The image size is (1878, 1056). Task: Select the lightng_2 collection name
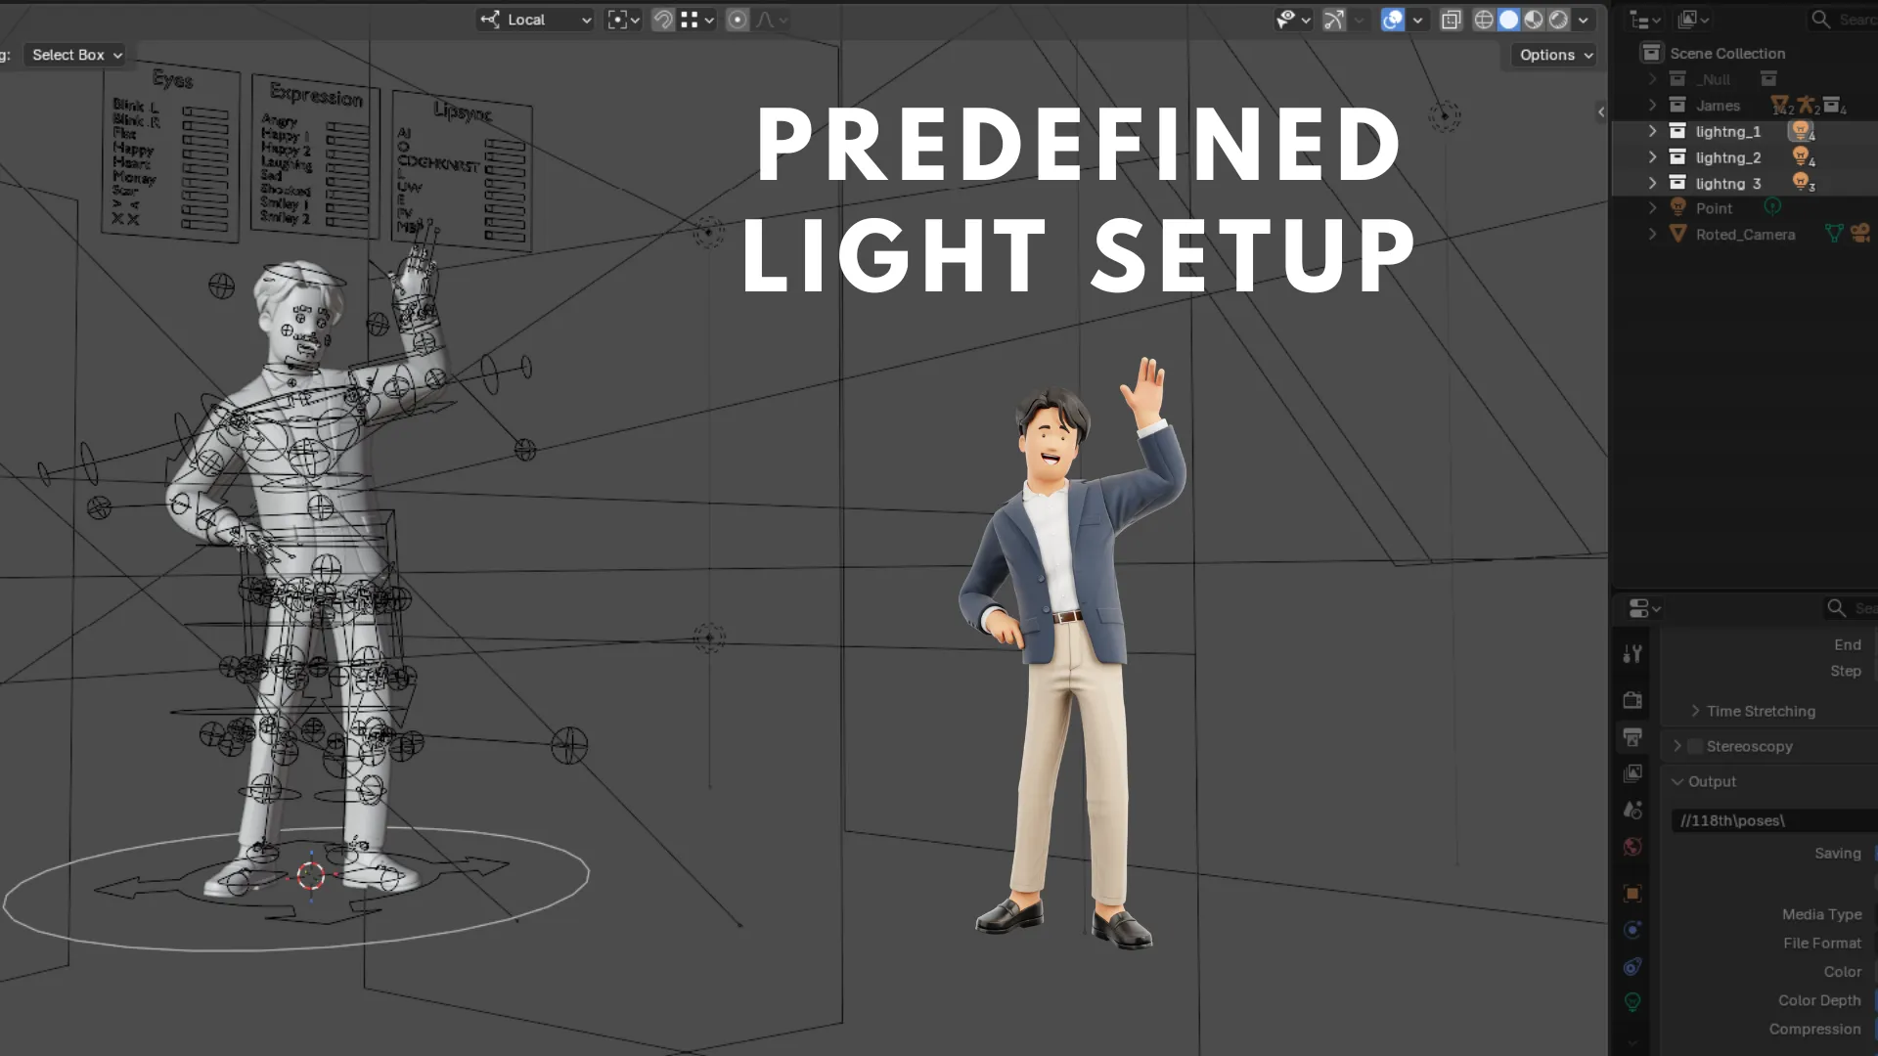(1727, 157)
